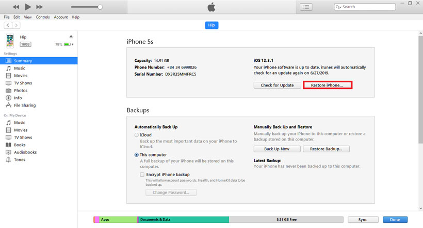This screenshot has height=228, width=423.
Task: Click Restore Backup... button
Action: point(326,149)
